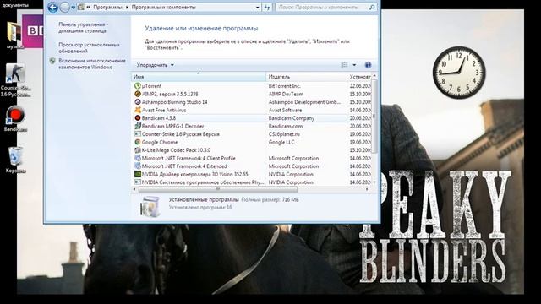Viewport: 541px width, 304px height.
Task: Click the horizontal scrollbar thumb
Action: pos(218,189)
